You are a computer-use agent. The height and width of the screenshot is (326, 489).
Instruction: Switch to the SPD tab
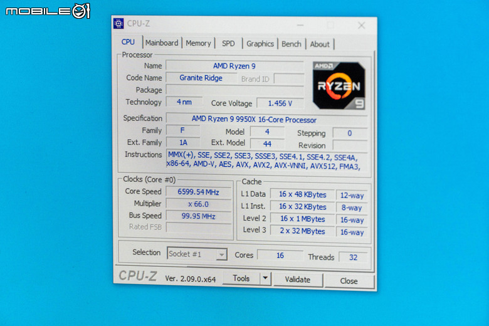[228, 43]
